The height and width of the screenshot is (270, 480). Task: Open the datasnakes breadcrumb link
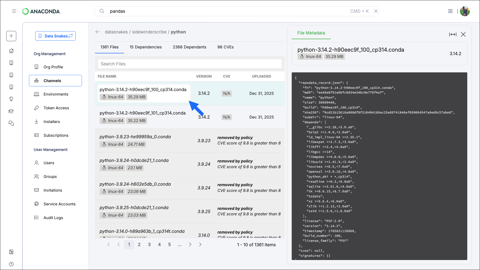click(116, 32)
